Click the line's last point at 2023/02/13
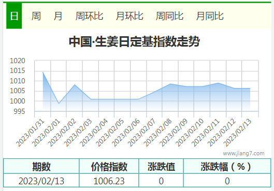This screenshot has width=274, height=191. 250,89
